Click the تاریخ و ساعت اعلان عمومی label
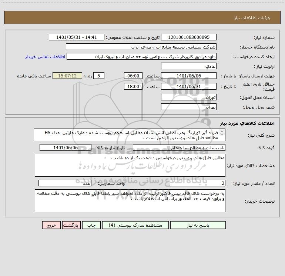Viewport: 285px width, 276px height. coord(133,37)
